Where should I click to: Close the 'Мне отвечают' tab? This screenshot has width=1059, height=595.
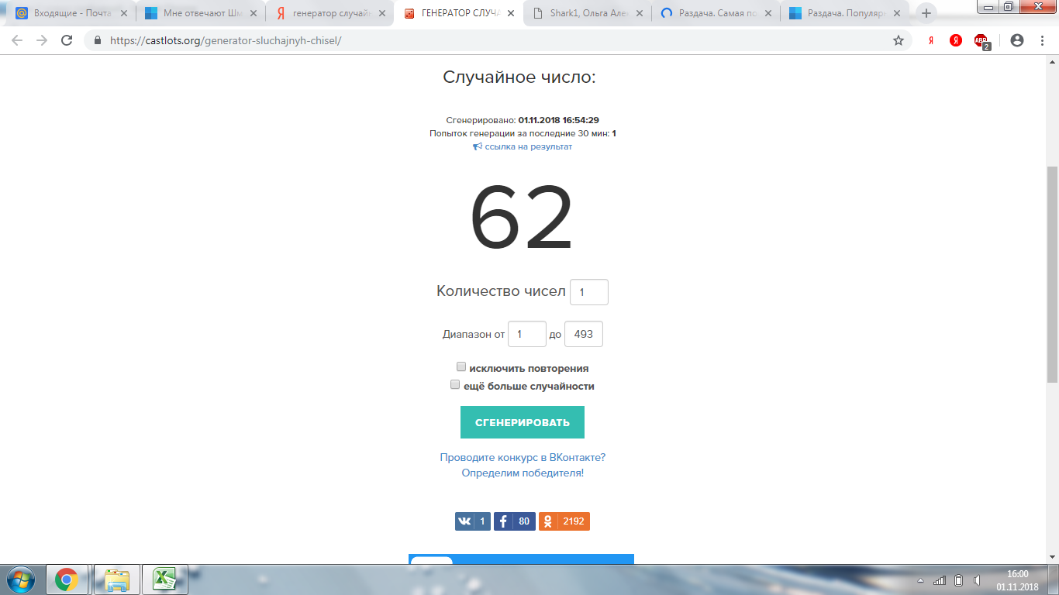pyautogui.click(x=253, y=13)
